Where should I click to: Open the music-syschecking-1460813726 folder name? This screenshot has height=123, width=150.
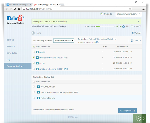click(54, 58)
